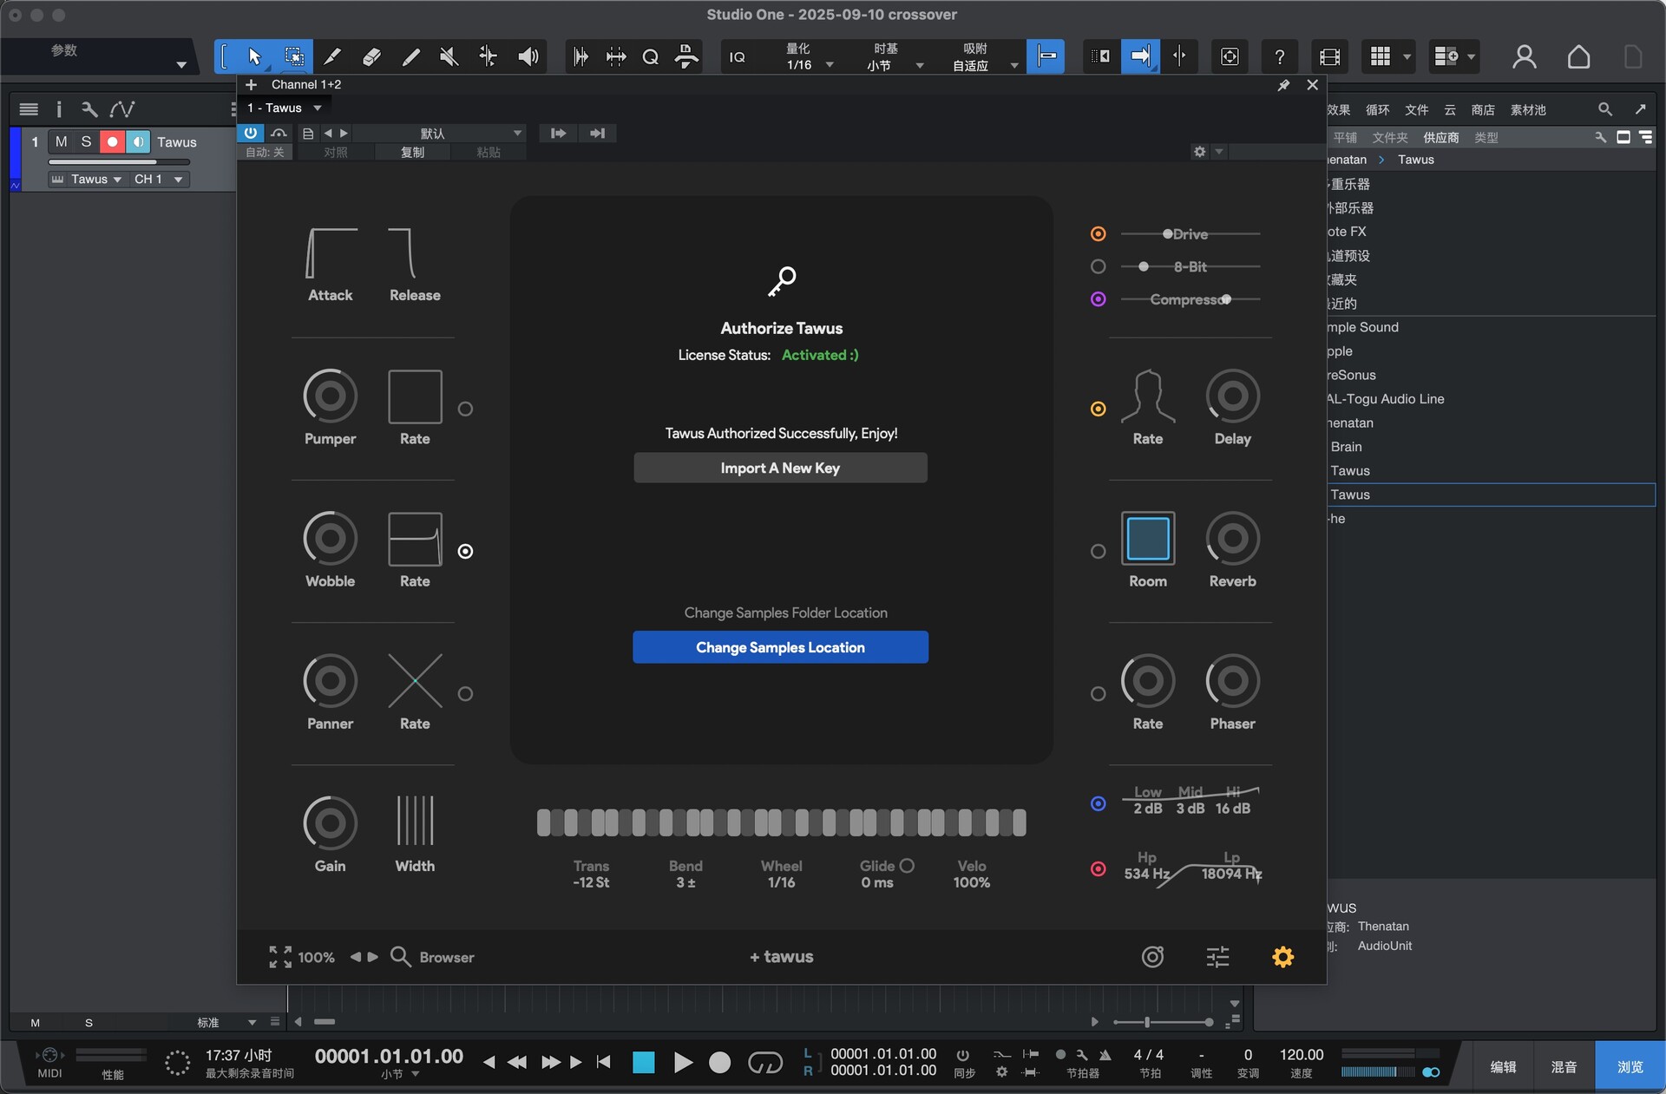This screenshot has width=1666, height=1094.
Task: Enable the Reverb effect toggle
Action: point(1098,551)
